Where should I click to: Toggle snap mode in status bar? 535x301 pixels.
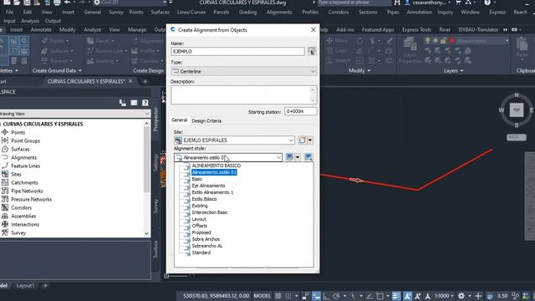(288, 296)
